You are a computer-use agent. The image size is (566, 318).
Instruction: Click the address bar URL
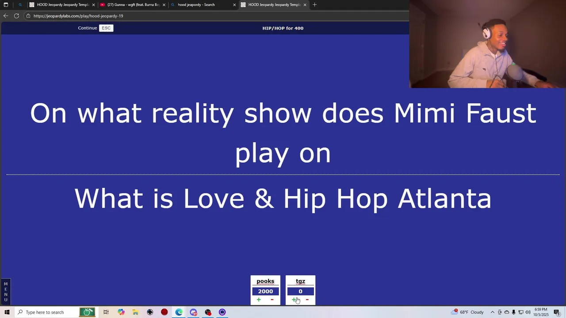tap(78, 16)
